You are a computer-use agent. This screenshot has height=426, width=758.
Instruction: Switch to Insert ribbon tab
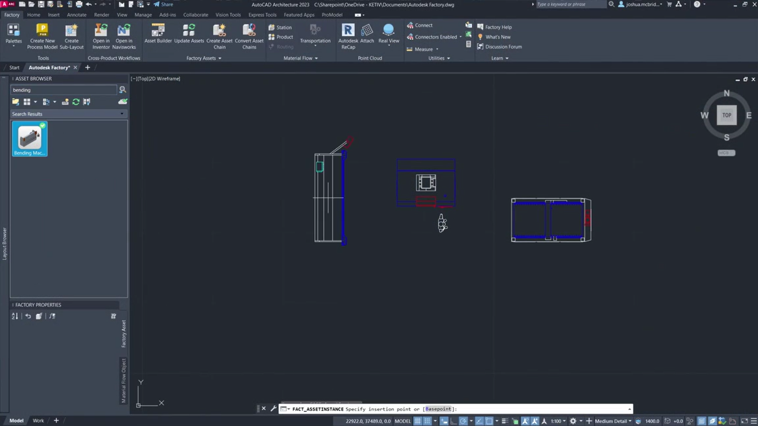[x=53, y=15]
